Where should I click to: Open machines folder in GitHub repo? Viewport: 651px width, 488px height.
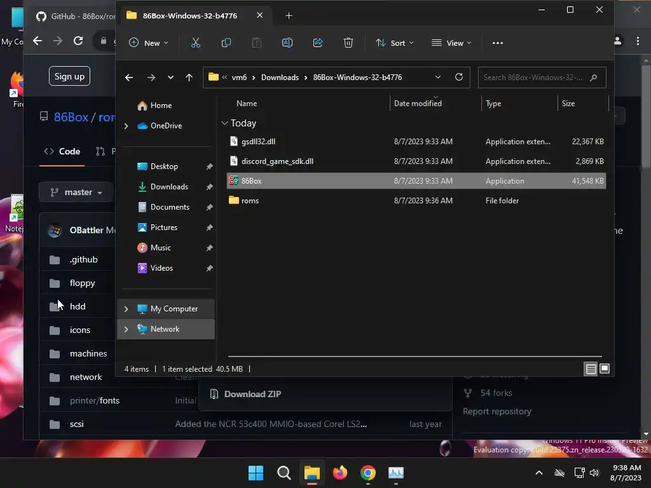(x=88, y=353)
